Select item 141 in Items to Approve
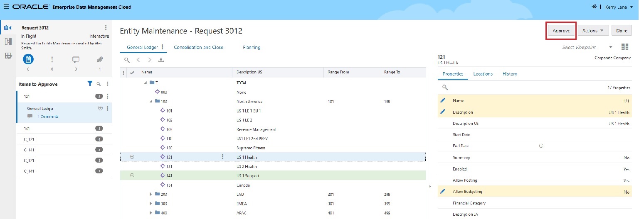 (64, 129)
